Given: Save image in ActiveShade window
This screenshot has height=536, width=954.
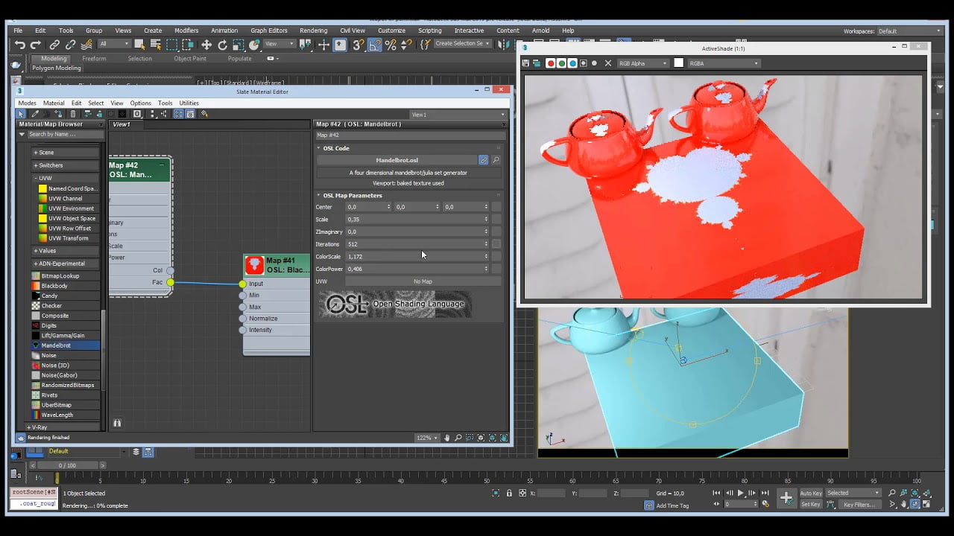Looking at the screenshot, I should point(526,63).
